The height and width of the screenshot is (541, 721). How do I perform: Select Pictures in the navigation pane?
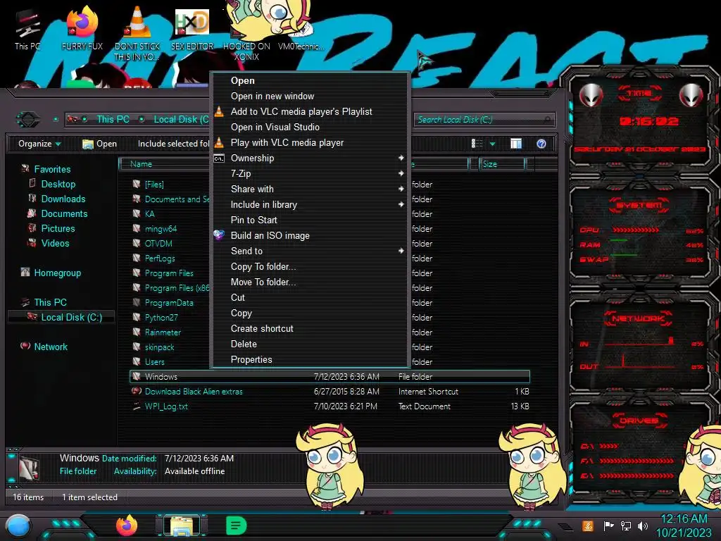coord(58,228)
